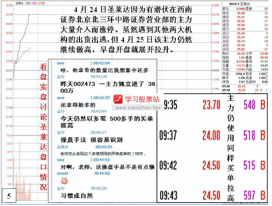The width and height of the screenshot is (272, 206).
Task: Click sender name 山东大 in the chat
Action: coord(62,147)
